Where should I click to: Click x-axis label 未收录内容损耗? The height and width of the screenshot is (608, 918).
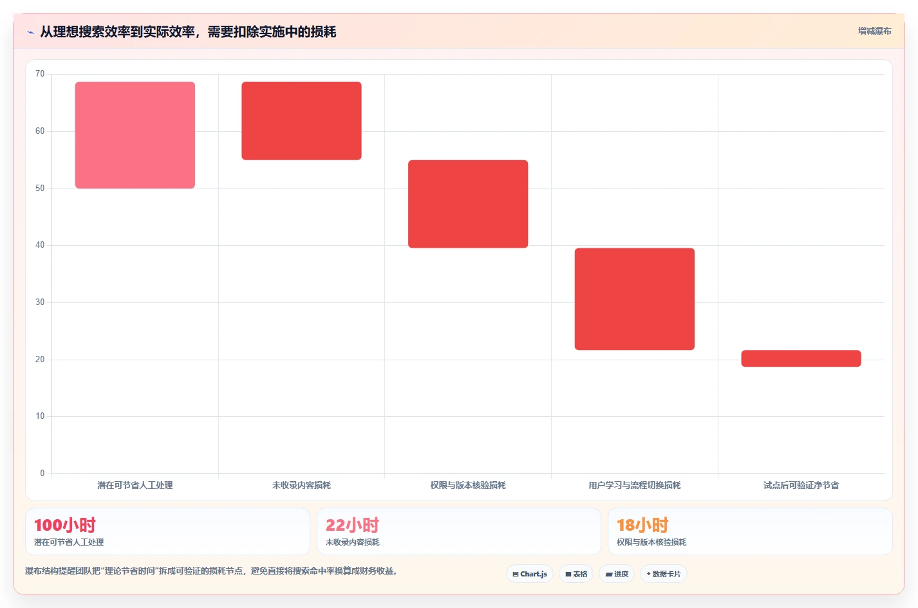[301, 485]
